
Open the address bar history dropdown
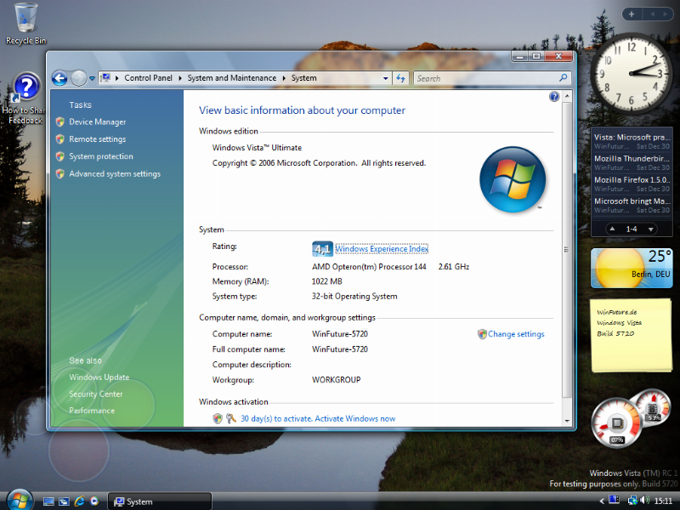click(386, 78)
